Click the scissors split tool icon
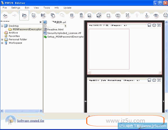 point(43,15)
